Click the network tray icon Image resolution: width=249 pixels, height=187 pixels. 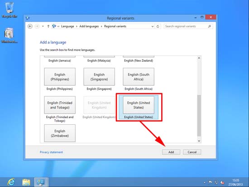tap(216, 182)
